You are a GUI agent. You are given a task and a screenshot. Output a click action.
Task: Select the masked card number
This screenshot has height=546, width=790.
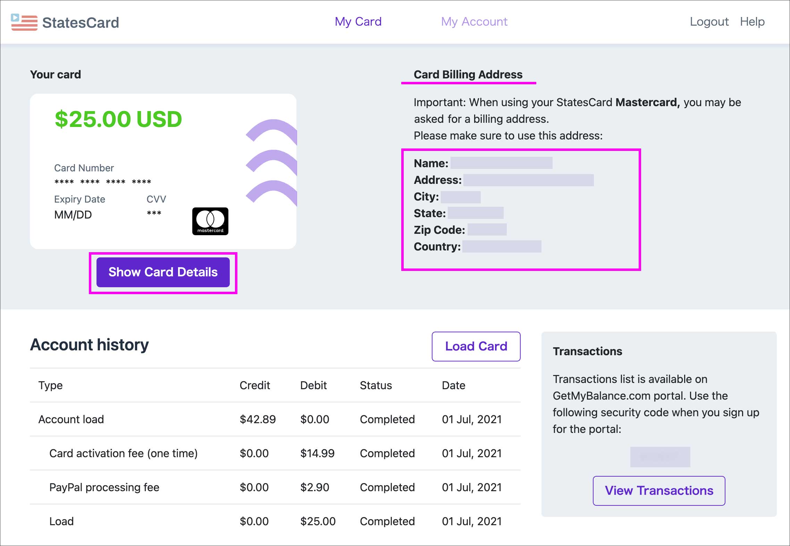pyautogui.click(x=103, y=182)
